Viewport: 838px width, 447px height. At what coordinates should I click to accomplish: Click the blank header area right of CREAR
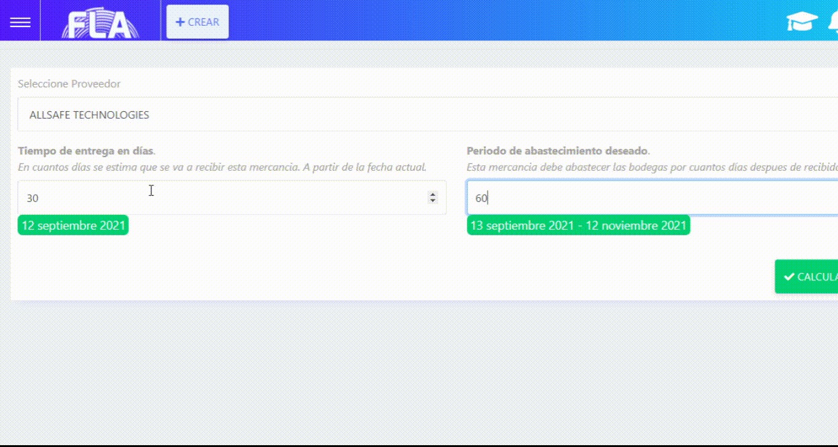491,22
